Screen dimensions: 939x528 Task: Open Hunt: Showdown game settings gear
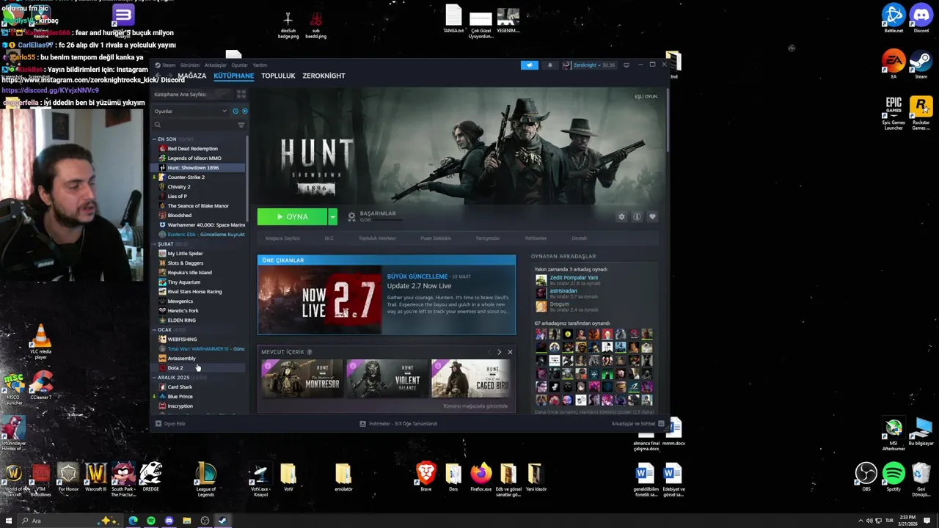point(621,217)
